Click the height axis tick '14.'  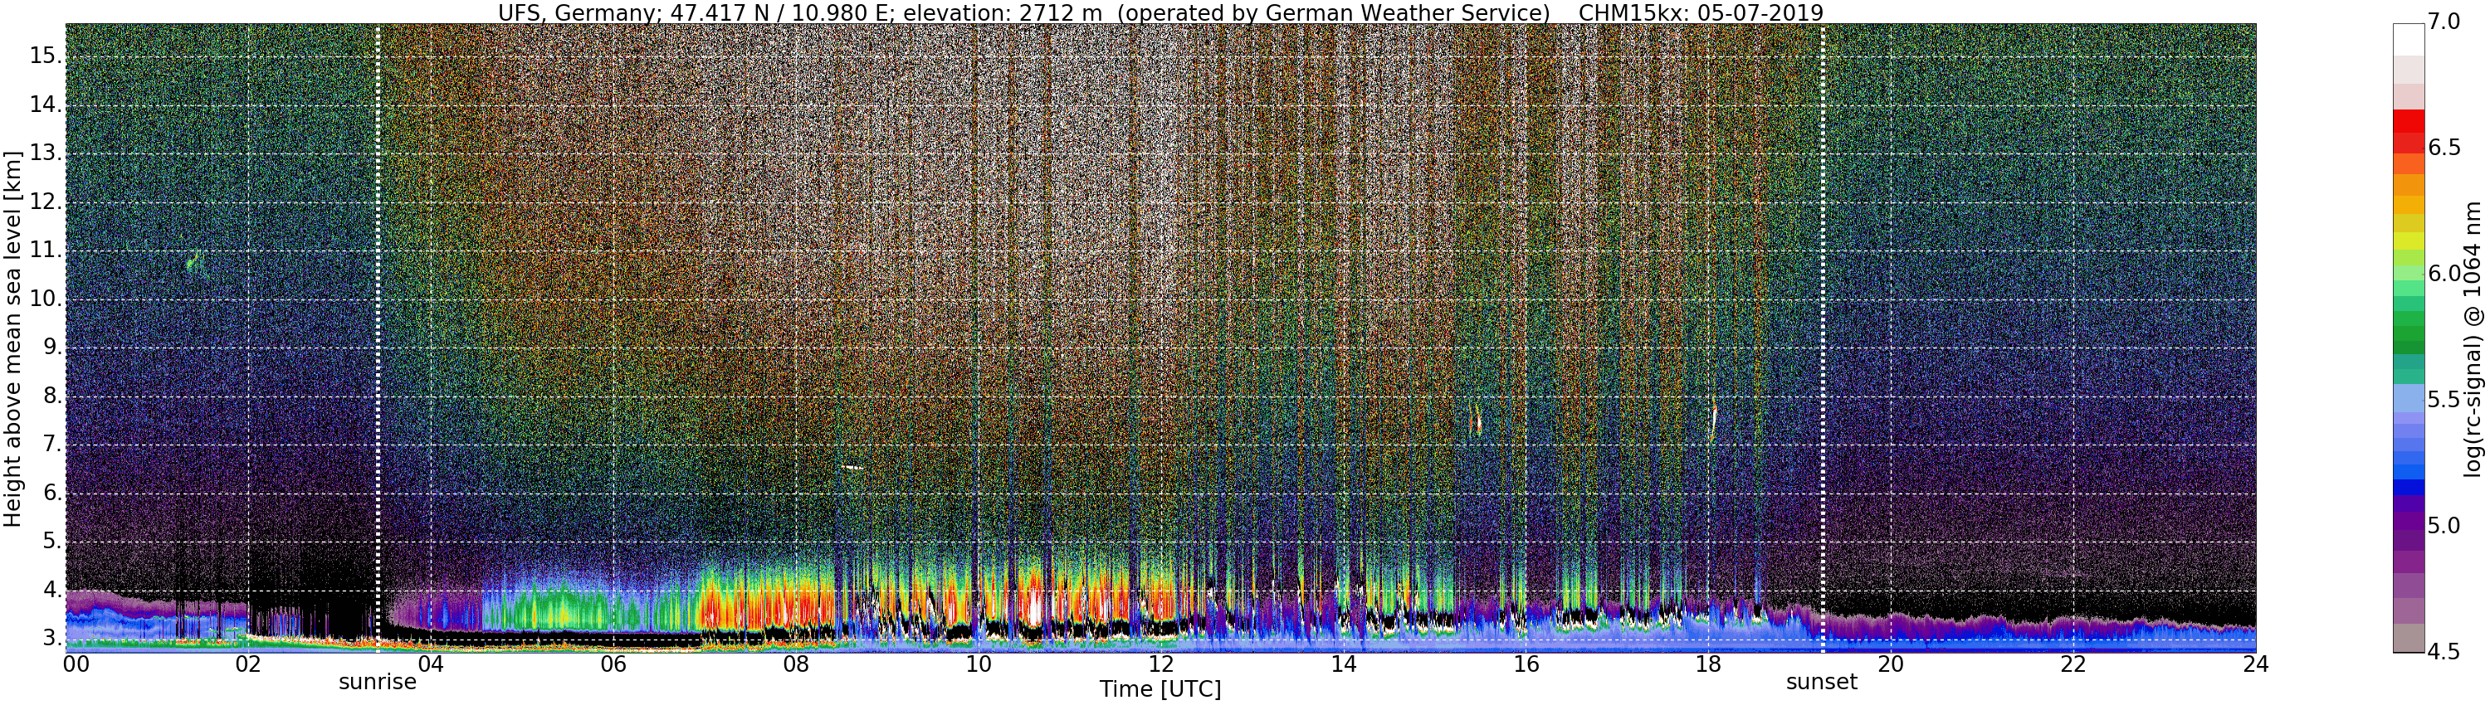[x=46, y=105]
